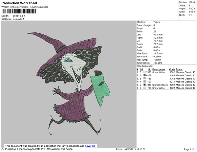
Task: Click the 'Printed: 04/10/2021 12.10.52' footer
Action: [x=131, y=149]
